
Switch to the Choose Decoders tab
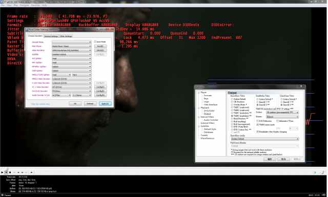point(35,36)
